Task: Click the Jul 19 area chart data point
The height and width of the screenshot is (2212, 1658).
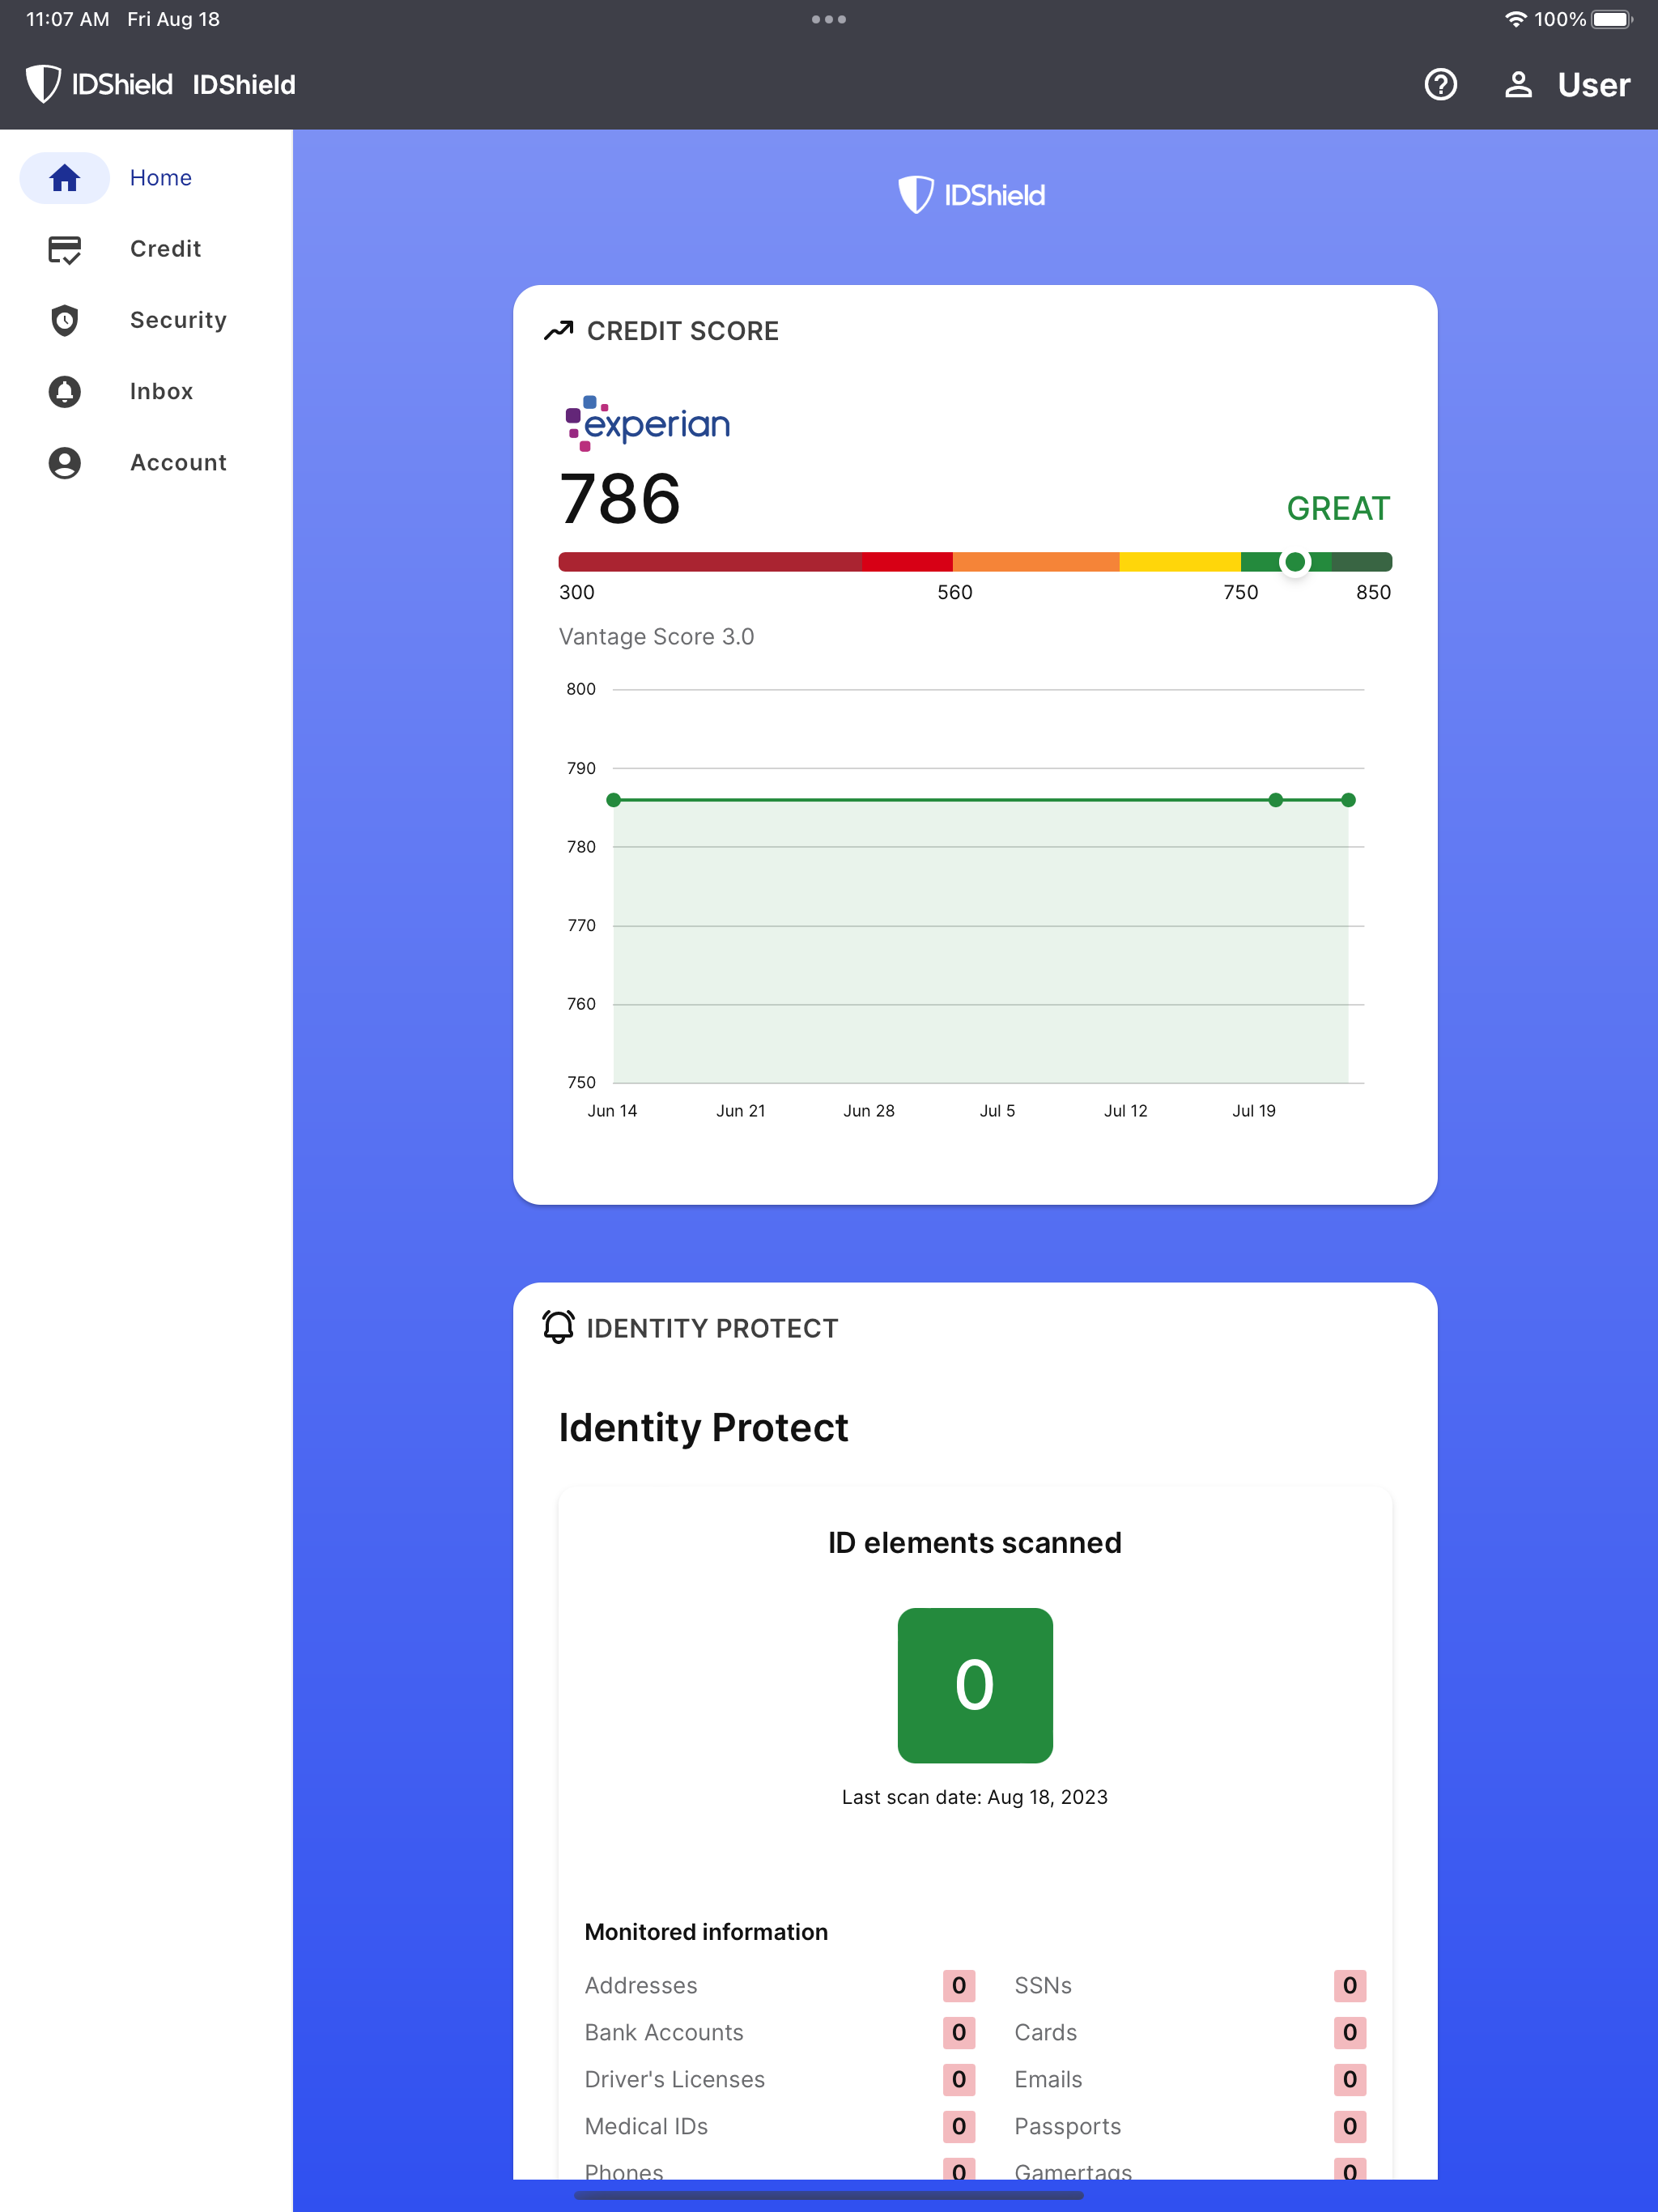Action: [x=1275, y=800]
